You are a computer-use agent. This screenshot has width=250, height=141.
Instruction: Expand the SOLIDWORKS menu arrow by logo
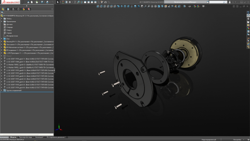tap(22, 2)
